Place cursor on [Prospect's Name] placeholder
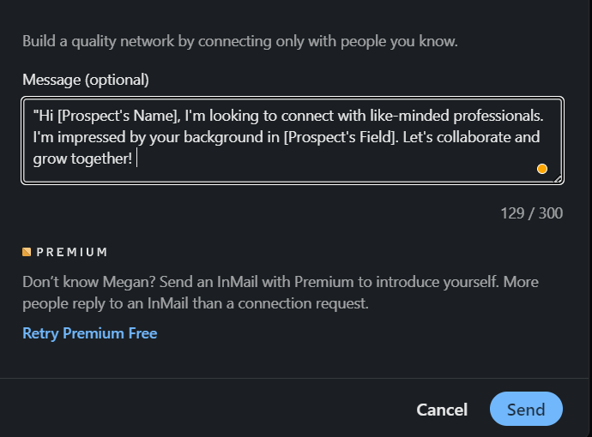Screen dimensions: 592x437 [x=119, y=116]
